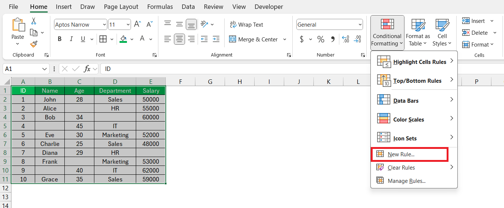The image size is (504, 208).
Task: Apply the Font Color
Action: click(x=142, y=39)
